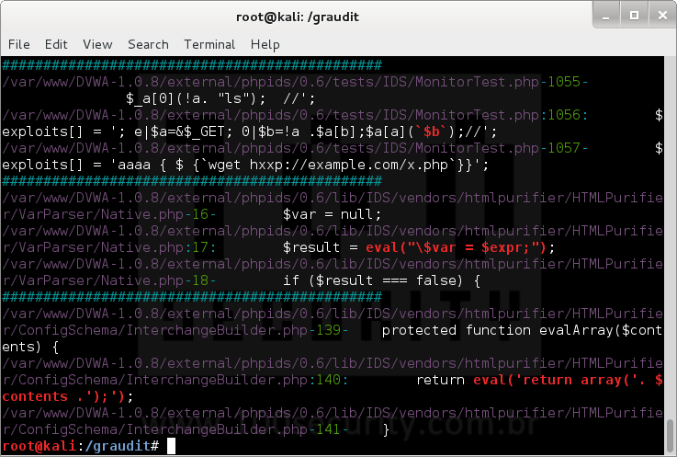Screen dimensions: 677x457
Task: Click the red `$b` highlighted text
Action: point(432,131)
